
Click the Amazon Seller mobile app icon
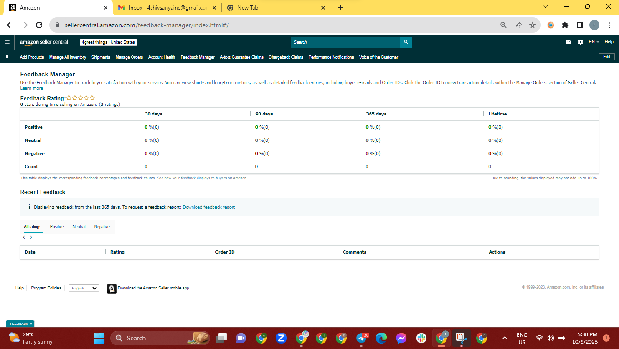coord(112,289)
